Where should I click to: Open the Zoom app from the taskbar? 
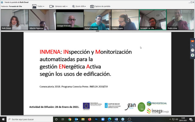(x=103, y=119)
